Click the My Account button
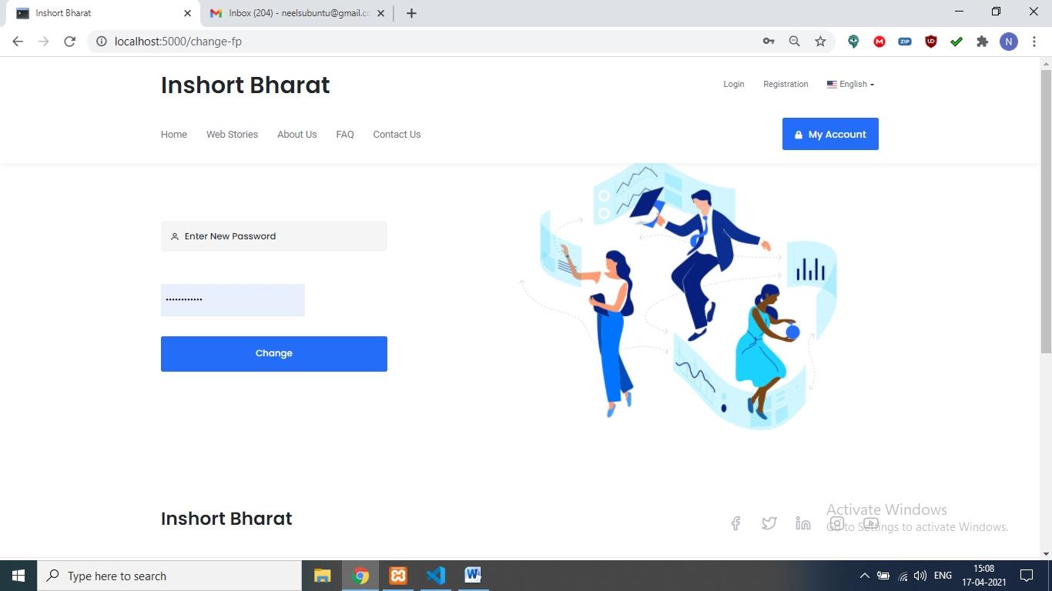The width and height of the screenshot is (1052, 591). pos(830,134)
